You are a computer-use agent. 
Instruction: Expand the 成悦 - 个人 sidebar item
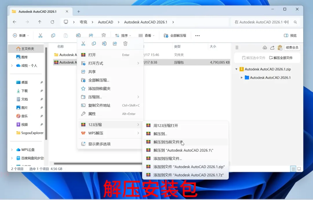[12, 66]
